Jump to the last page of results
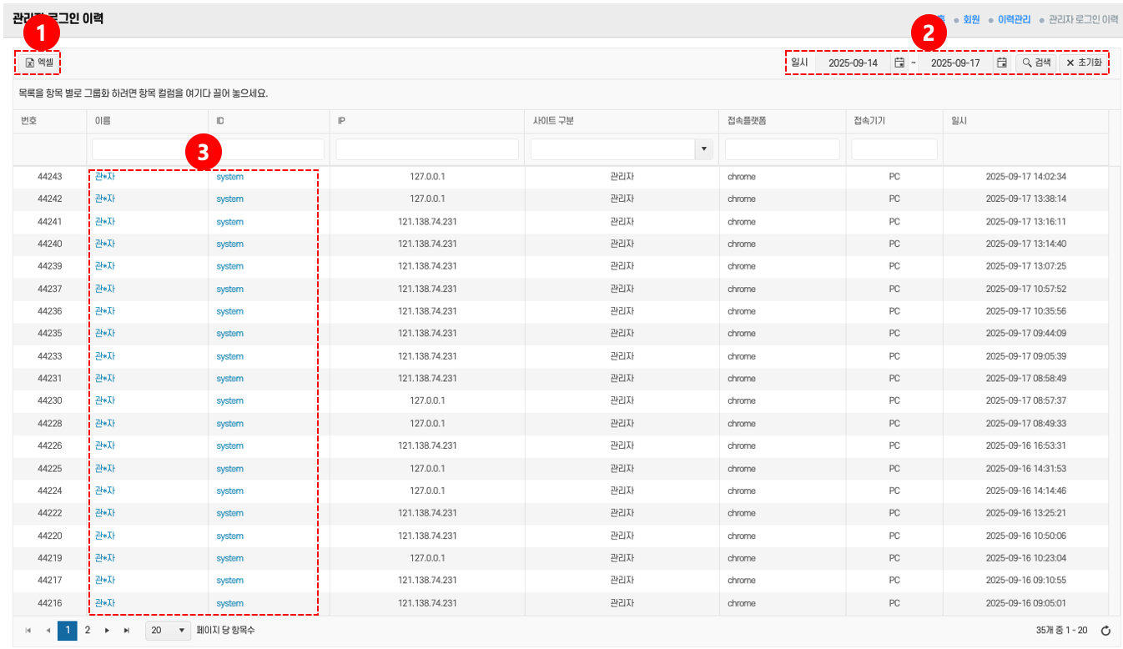 click(x=127, y=631)
